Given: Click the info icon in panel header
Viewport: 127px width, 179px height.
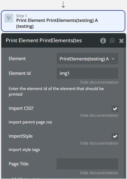Looking at the screenshot, I should (x=103, y=41).
